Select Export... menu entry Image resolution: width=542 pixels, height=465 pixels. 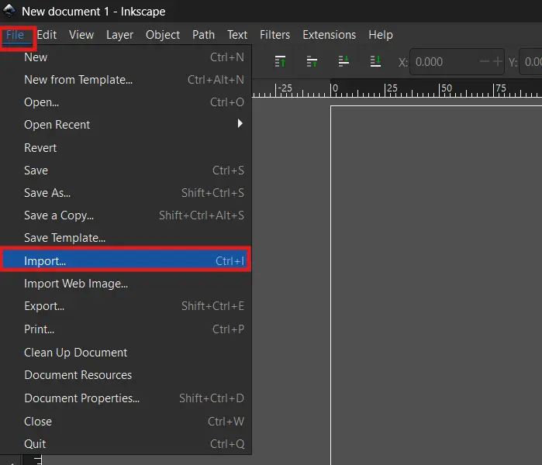[126, 306]
